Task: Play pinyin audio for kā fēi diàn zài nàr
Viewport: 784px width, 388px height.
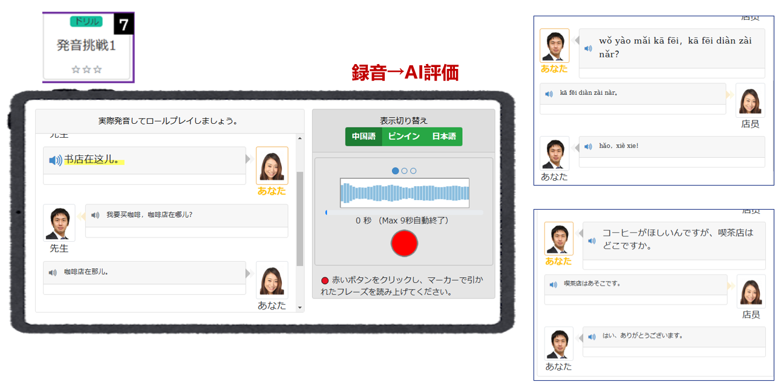Action: click(x=549, y=94)
